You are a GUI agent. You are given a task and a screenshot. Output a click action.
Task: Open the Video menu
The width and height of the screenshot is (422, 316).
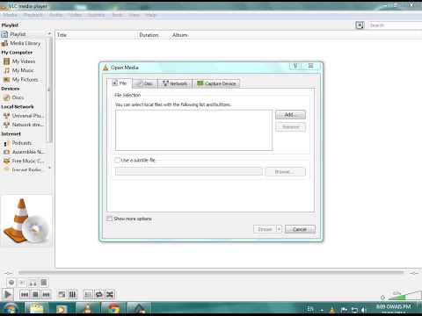tap(76, 15)
